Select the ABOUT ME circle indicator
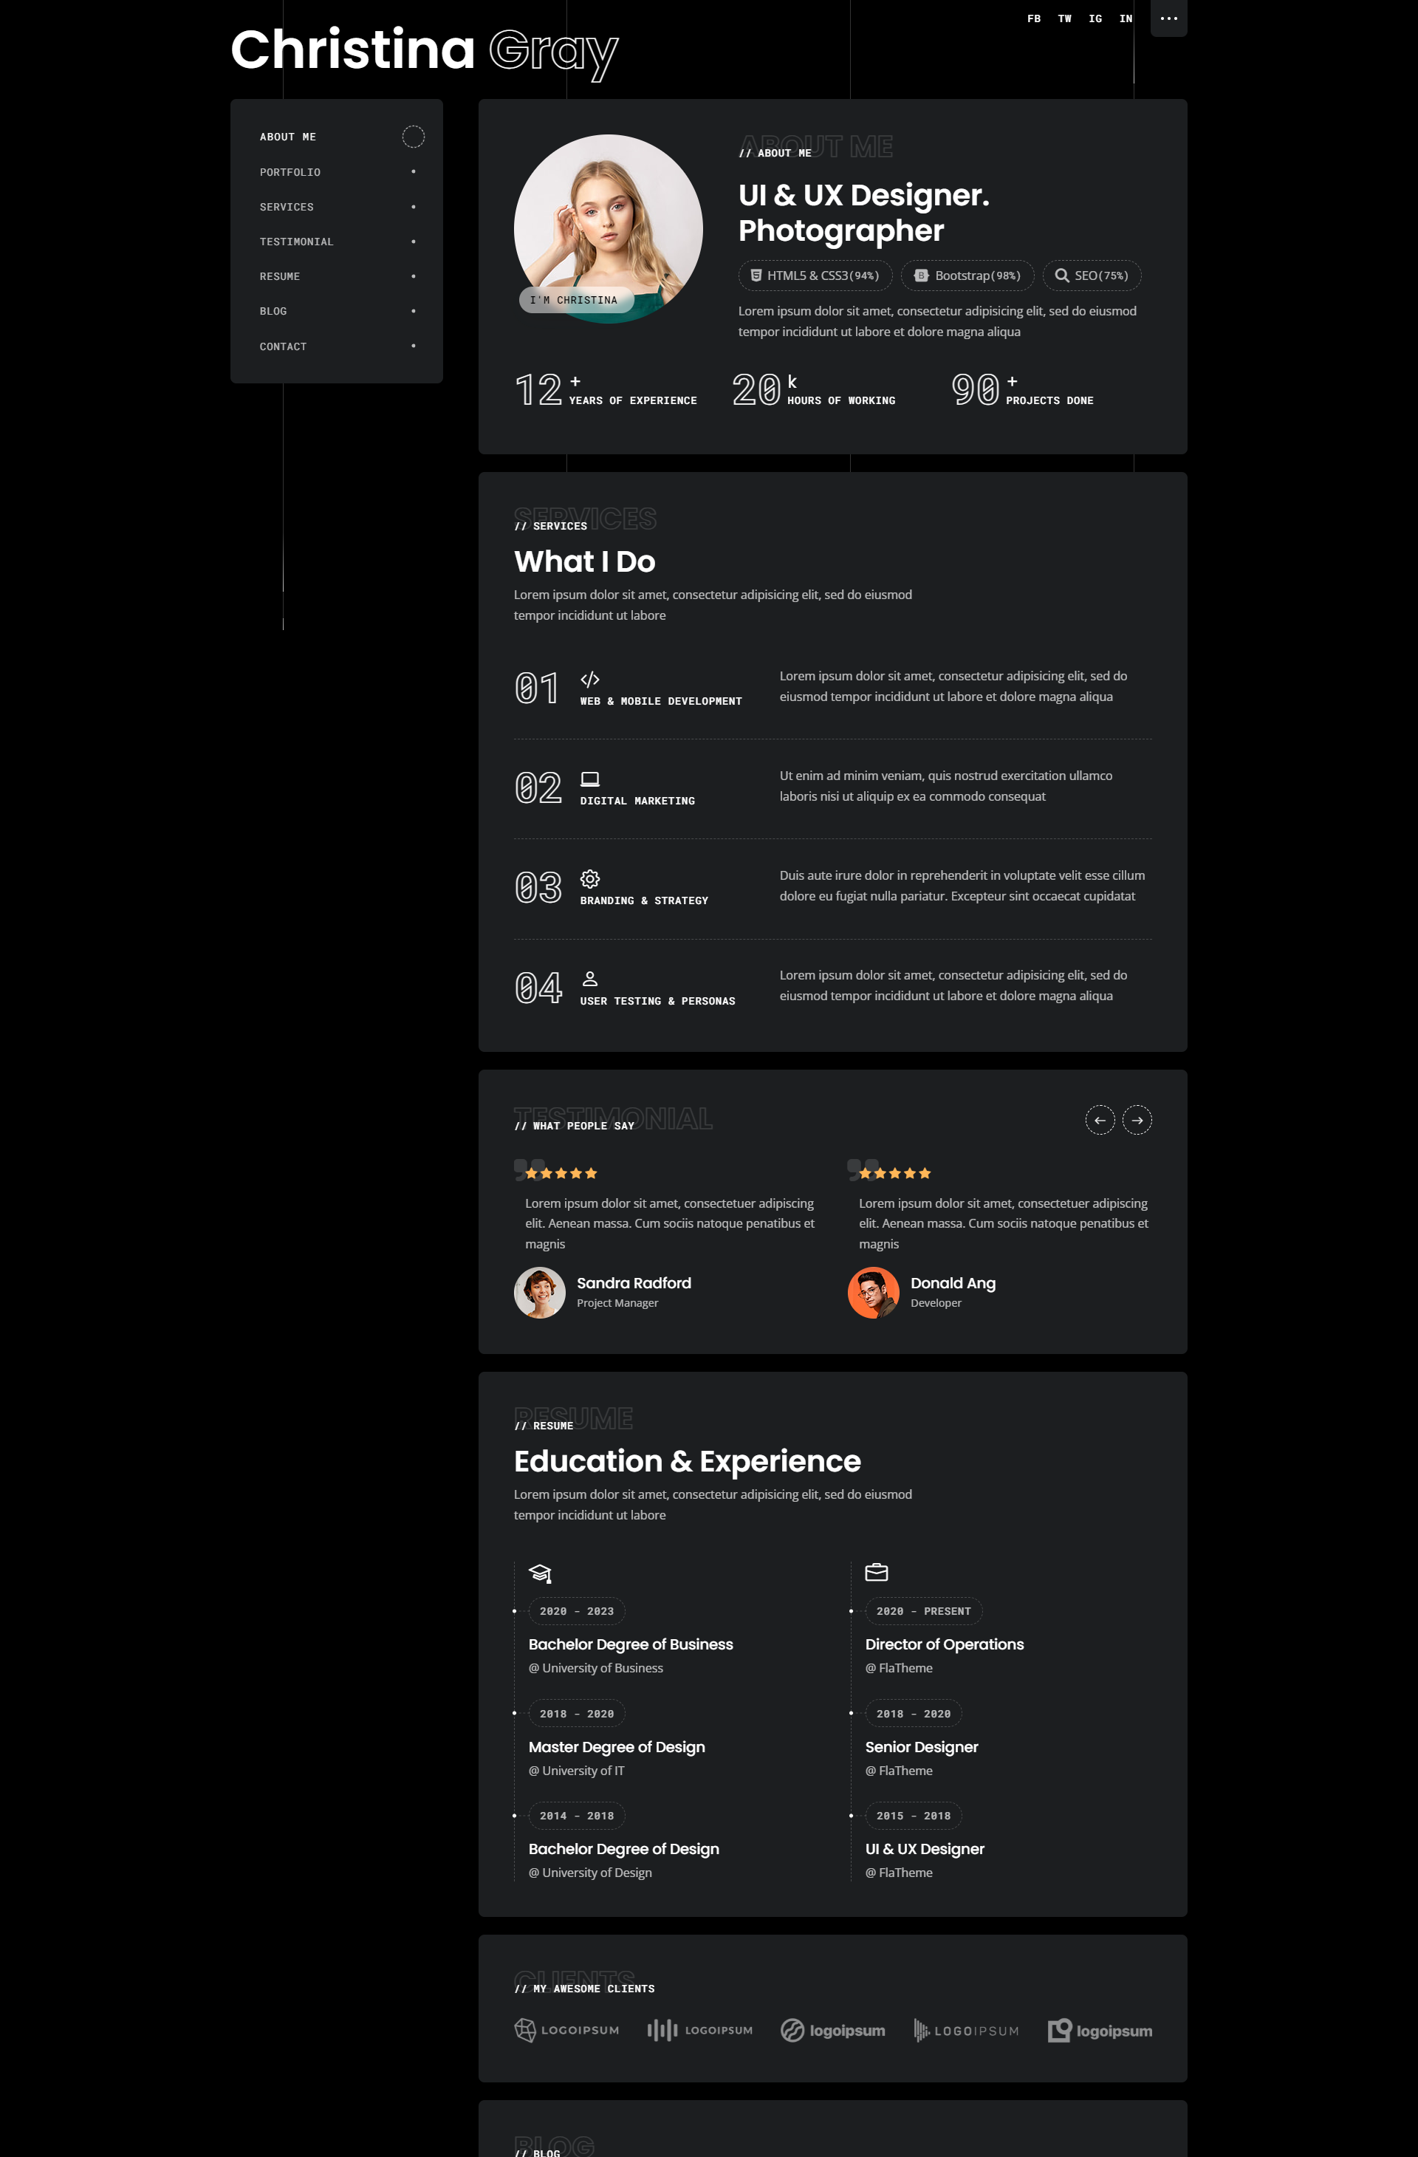The width and height of the screenshot is (1418, 2157). pyautogui.click(x=413, y=137)
